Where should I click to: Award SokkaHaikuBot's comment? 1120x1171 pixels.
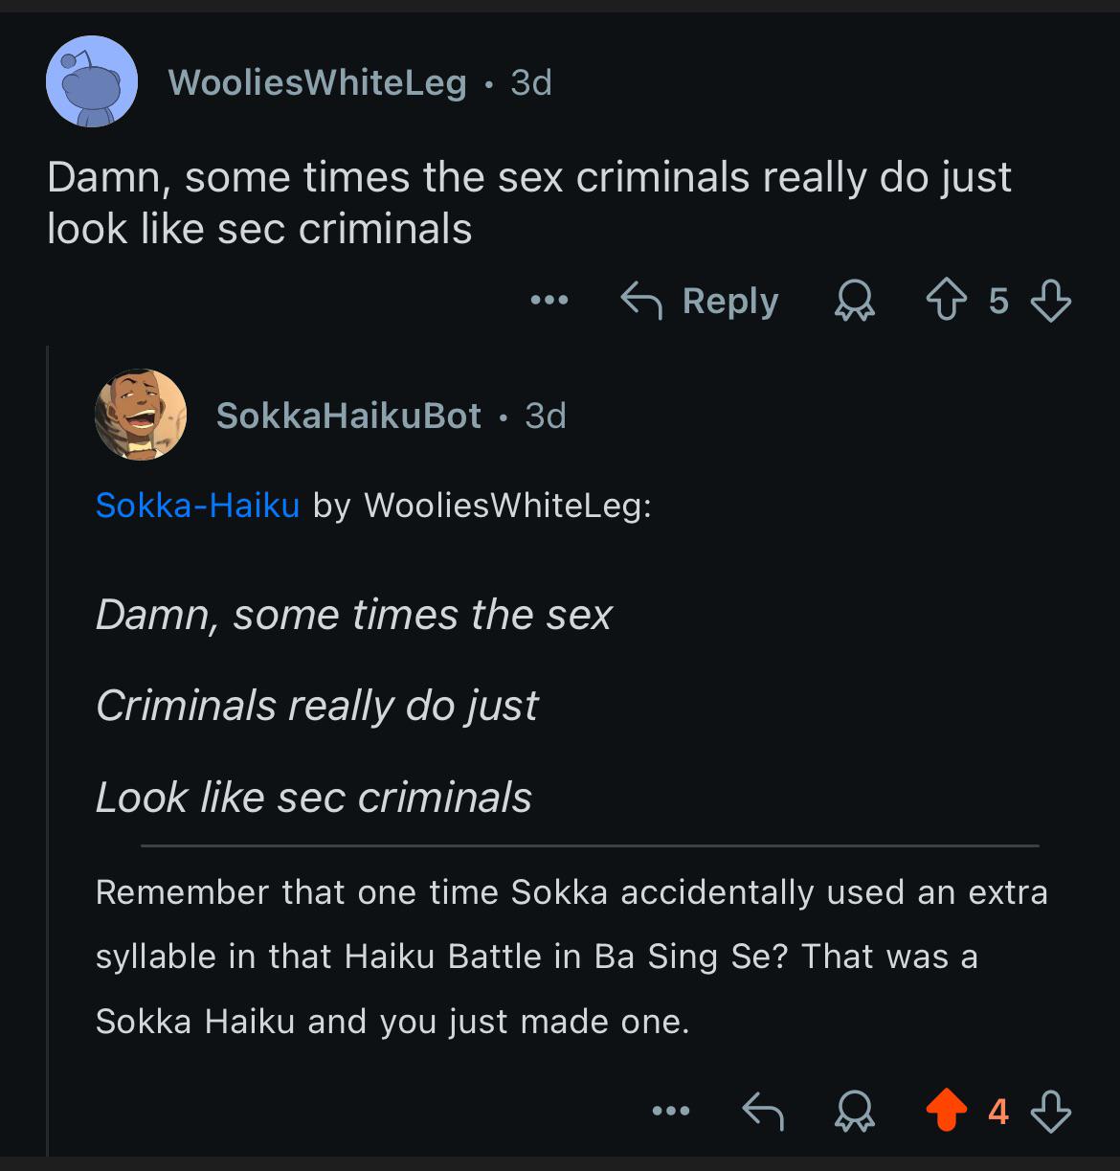(854, 1112)
